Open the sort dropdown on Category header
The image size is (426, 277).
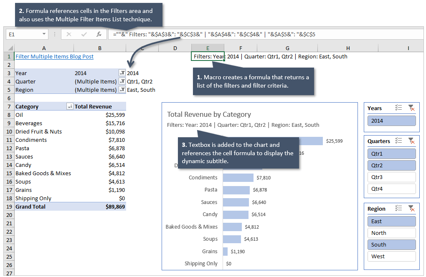(70, 106)
